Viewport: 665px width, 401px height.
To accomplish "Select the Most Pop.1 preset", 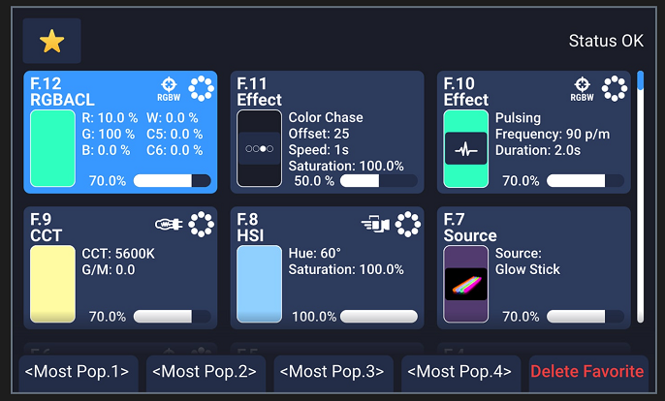I will pos(79,373).
